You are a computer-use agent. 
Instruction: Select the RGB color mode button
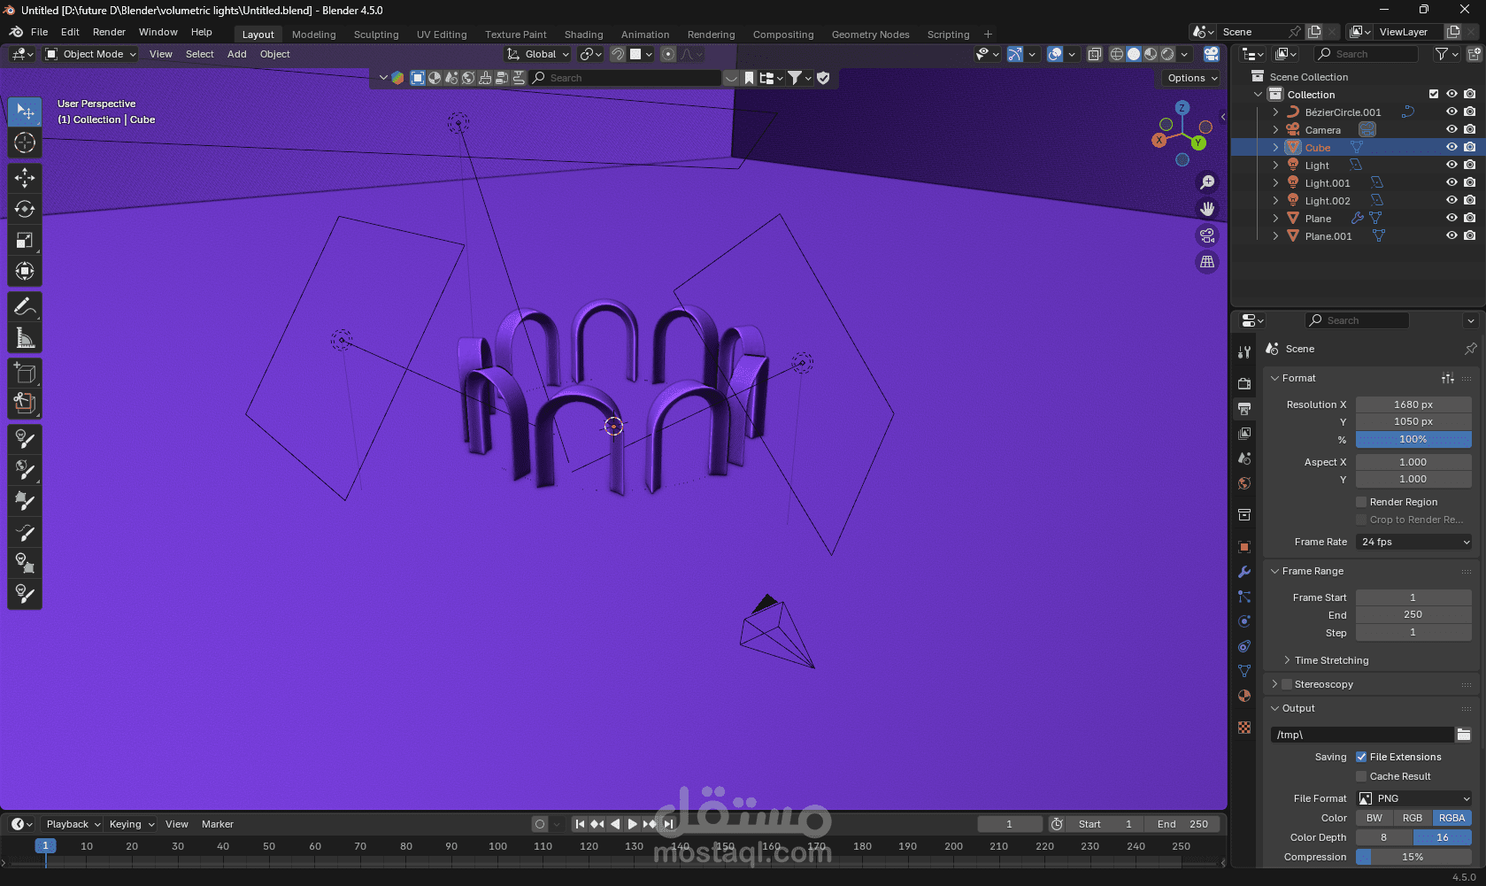pyautogui.click(x=1413, y=818)
